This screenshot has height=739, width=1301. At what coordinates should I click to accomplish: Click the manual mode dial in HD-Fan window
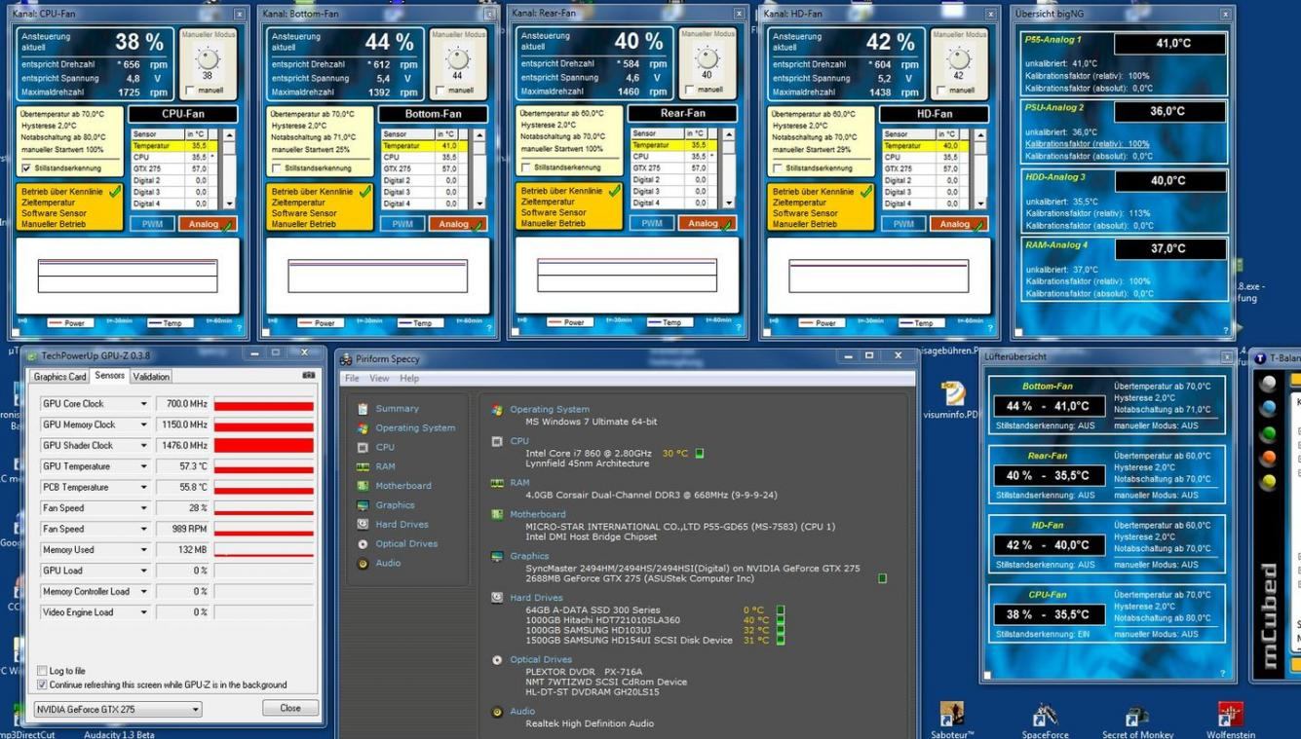tap(958, 60)
